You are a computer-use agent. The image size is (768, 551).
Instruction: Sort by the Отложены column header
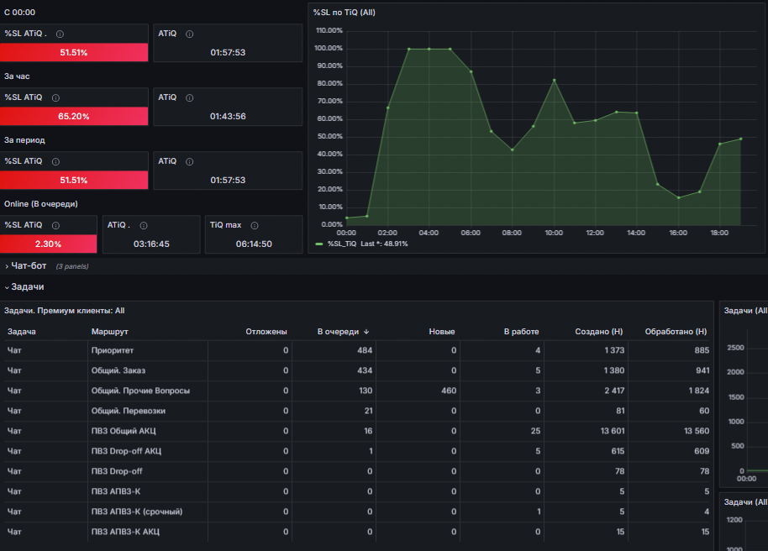pos(266,332)
